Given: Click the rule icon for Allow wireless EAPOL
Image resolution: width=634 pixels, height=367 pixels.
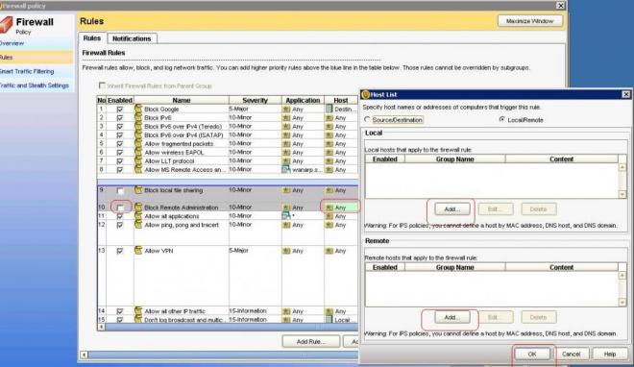Looking at the screenshot, I should click(x=138, y=152).
